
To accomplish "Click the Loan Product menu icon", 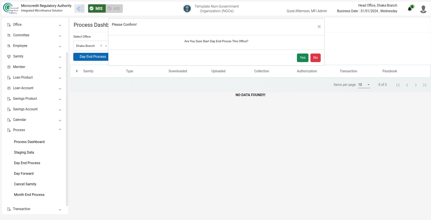I will (x=9, y=78).
